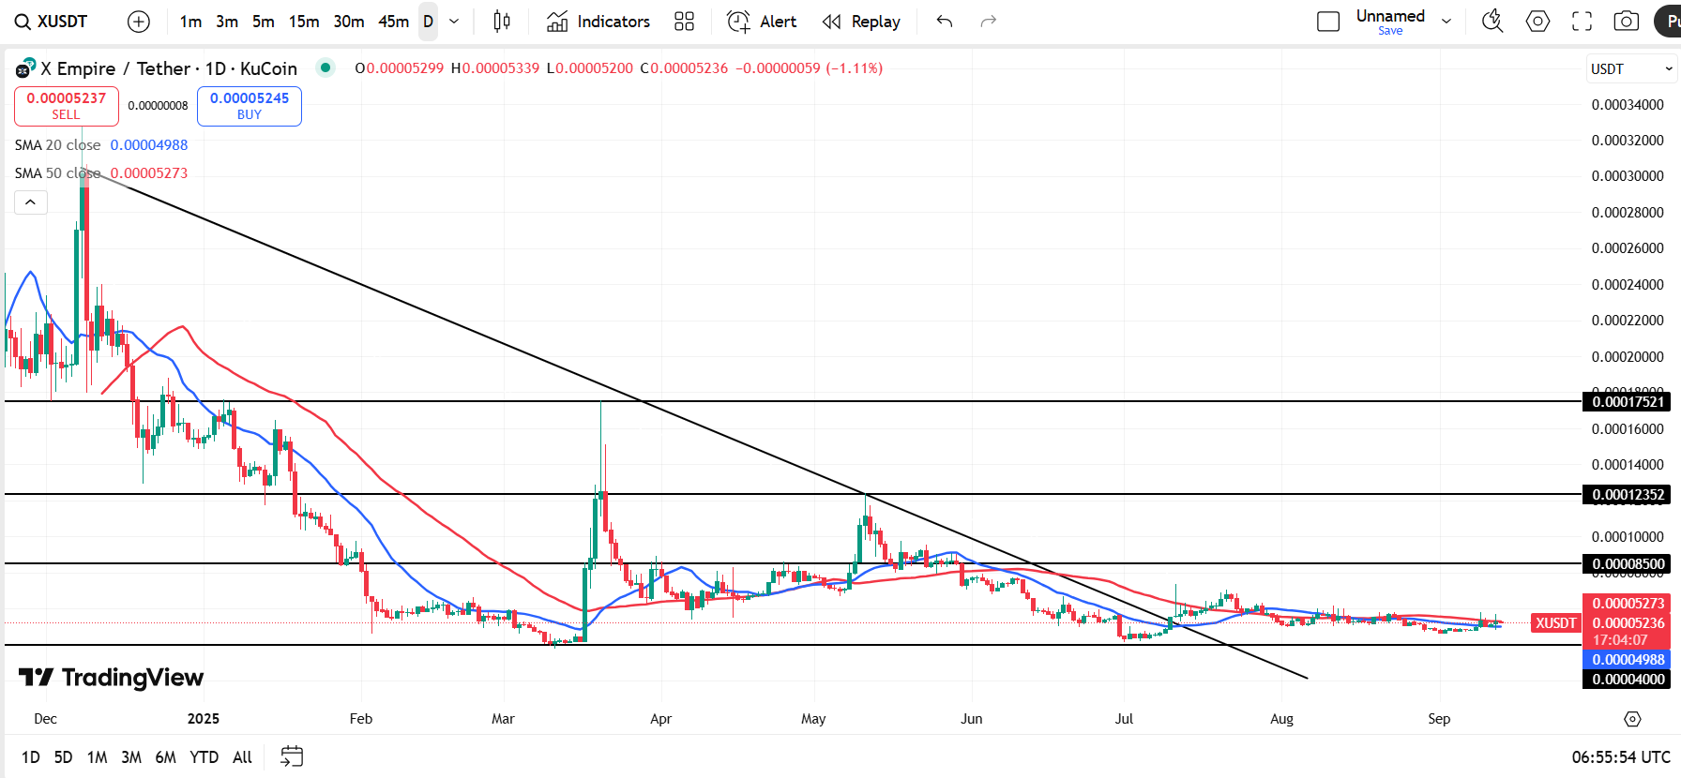Expand the timeframe interval dropdown arrow
The height and width of the screenshot is (778, 1681).
(454, 22)
